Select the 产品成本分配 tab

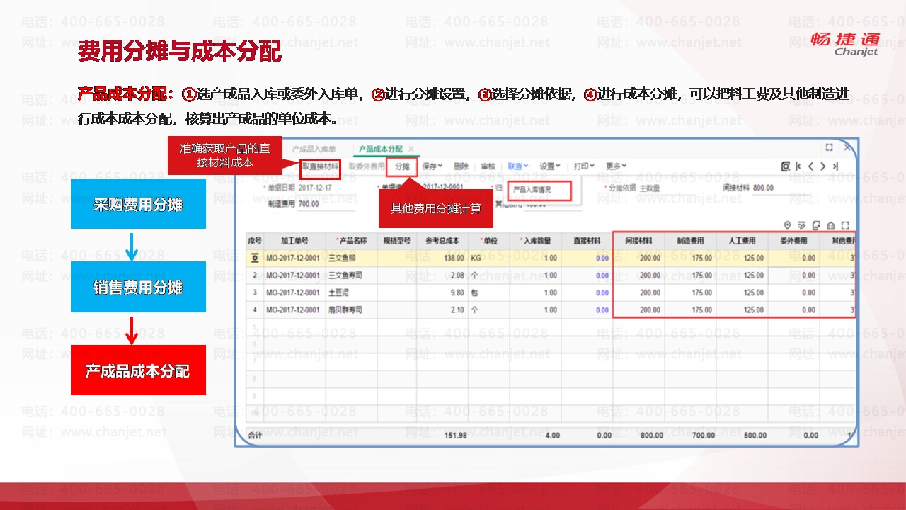[x=381, y=149]
